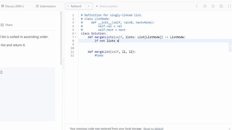The height and width of the screenshot is (130, 232).
Task: Click line number 12 in gutter
Action: click(x=72, y=55)
